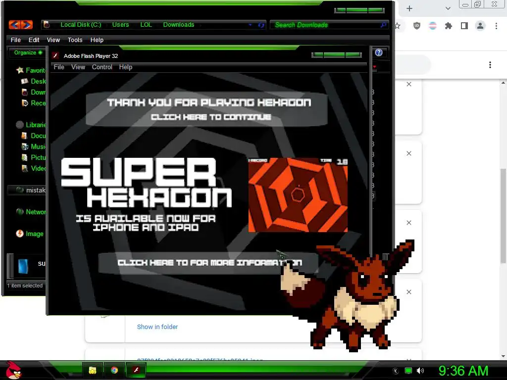Open Chrome profile avatar
The height and width of the screenshot is (380, 507).
pyautogui.click(x=480, y=26)
